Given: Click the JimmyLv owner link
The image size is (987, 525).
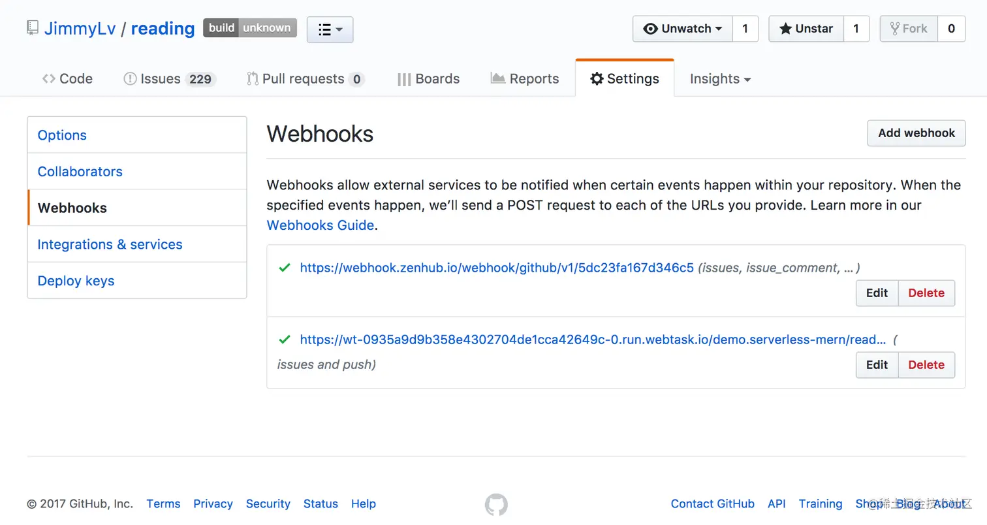Looking at the screenshot, I should (x=80, y=29).
